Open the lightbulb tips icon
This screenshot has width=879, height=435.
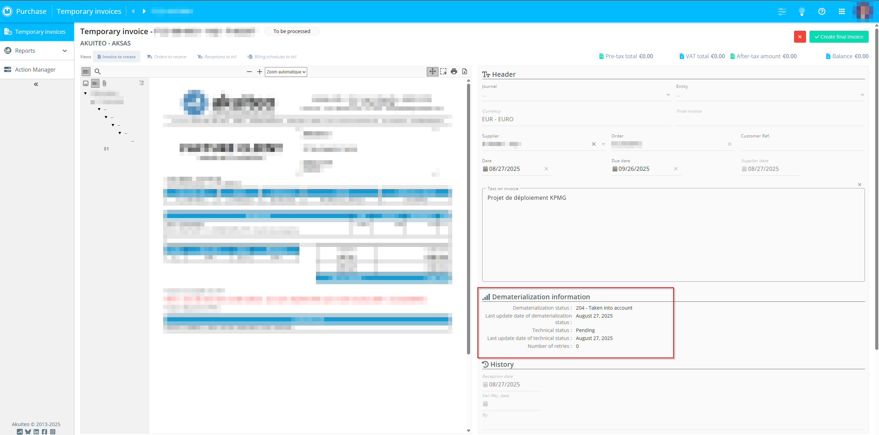(x=802, y=11)
